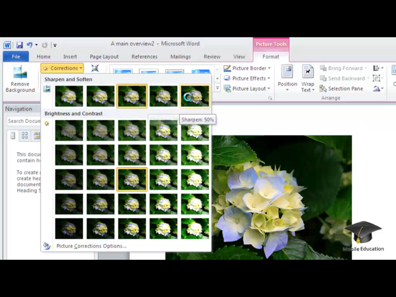Screen dimensions: 396x297
Task: Open Picture Effects dropdown
Action: [x=247, y=78]
